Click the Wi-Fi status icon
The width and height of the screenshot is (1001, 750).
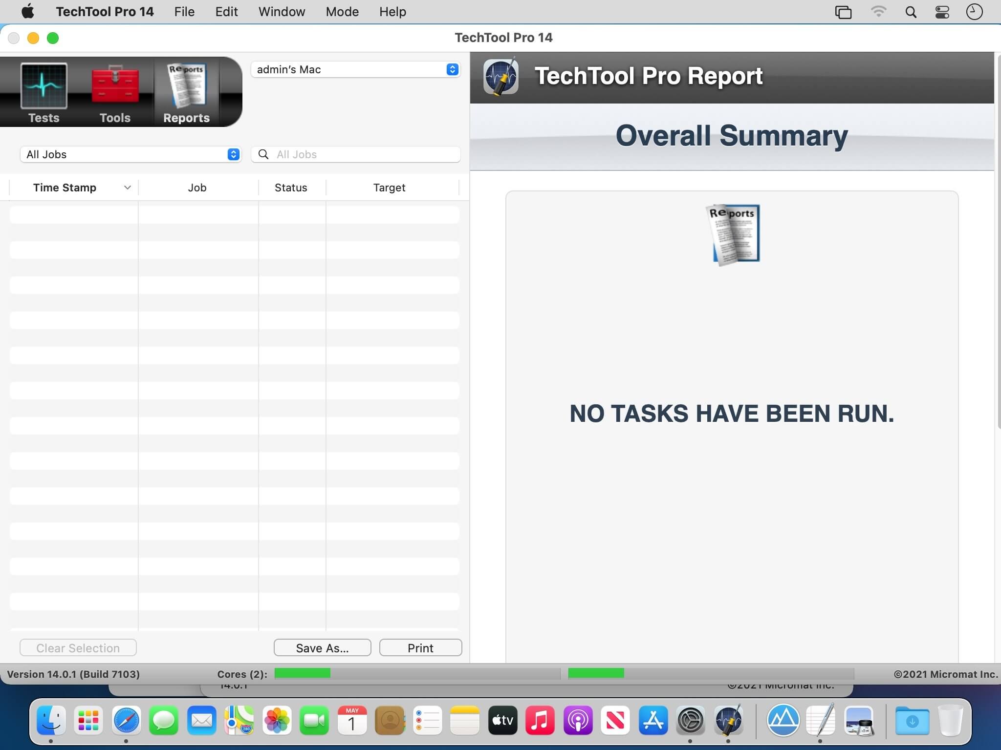[x=878, y=12]
